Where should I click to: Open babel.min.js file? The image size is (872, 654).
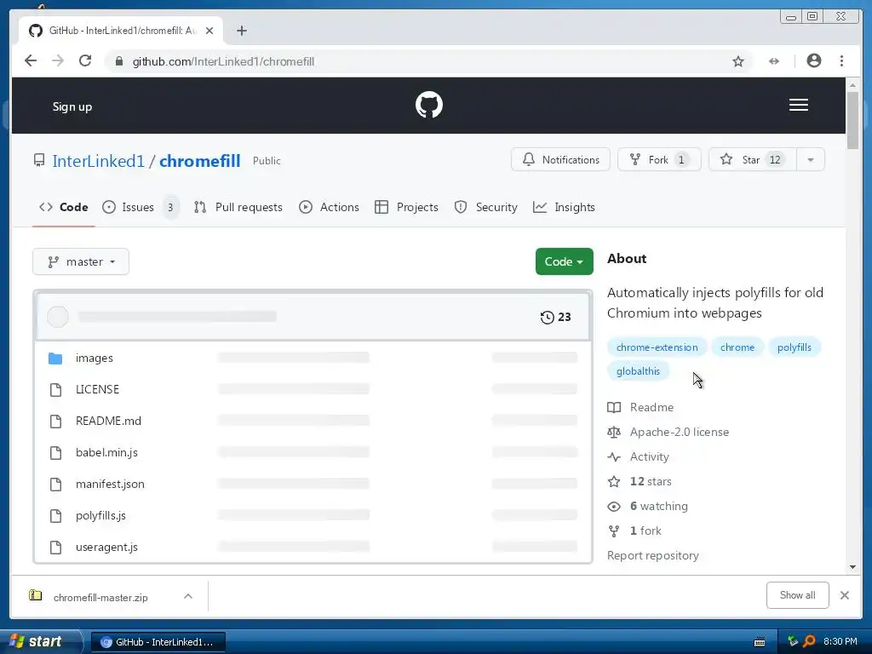click(x=106, y=453)
